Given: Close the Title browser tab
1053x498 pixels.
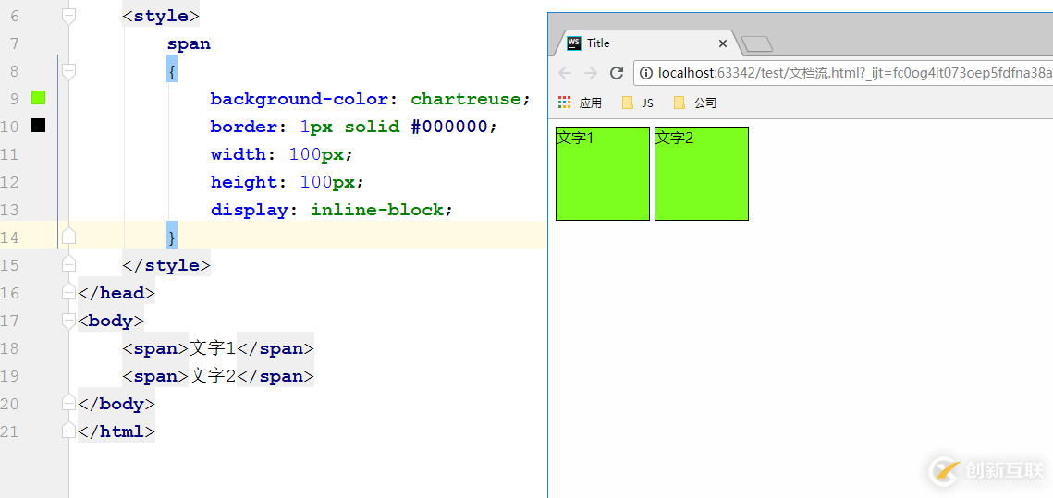Looking at the screenshot, I should pos(723,43).
